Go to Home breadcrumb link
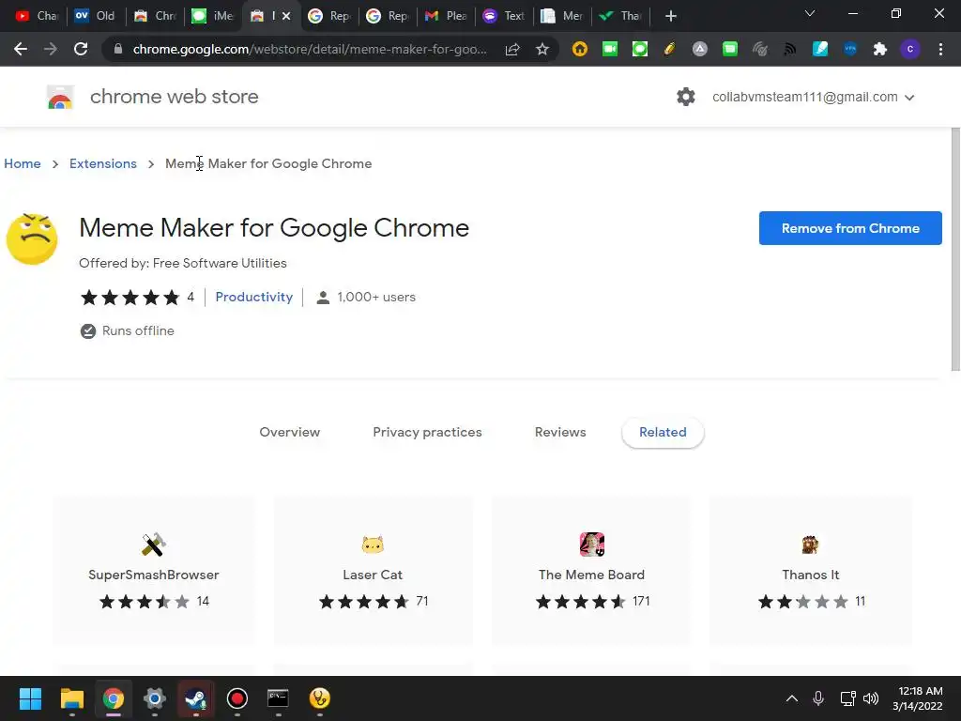The width and height of the screenshot is (961, 721). [23, 163]
